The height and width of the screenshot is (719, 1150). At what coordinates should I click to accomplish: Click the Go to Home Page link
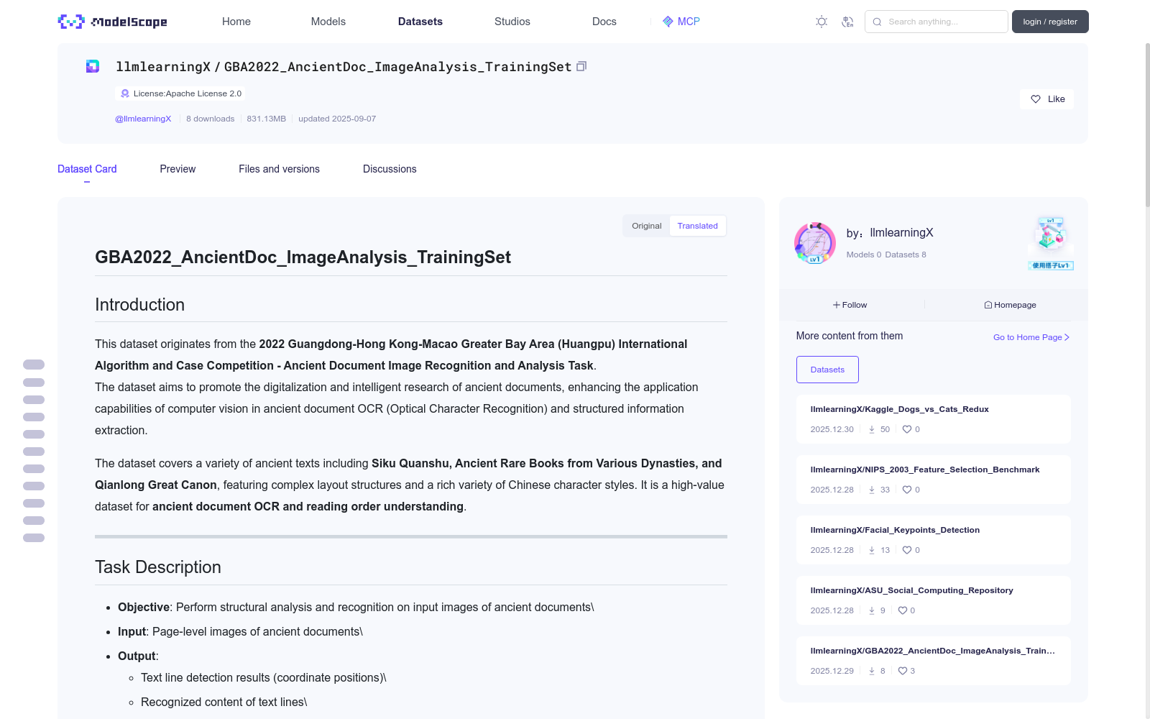[x=1031, y=337]
